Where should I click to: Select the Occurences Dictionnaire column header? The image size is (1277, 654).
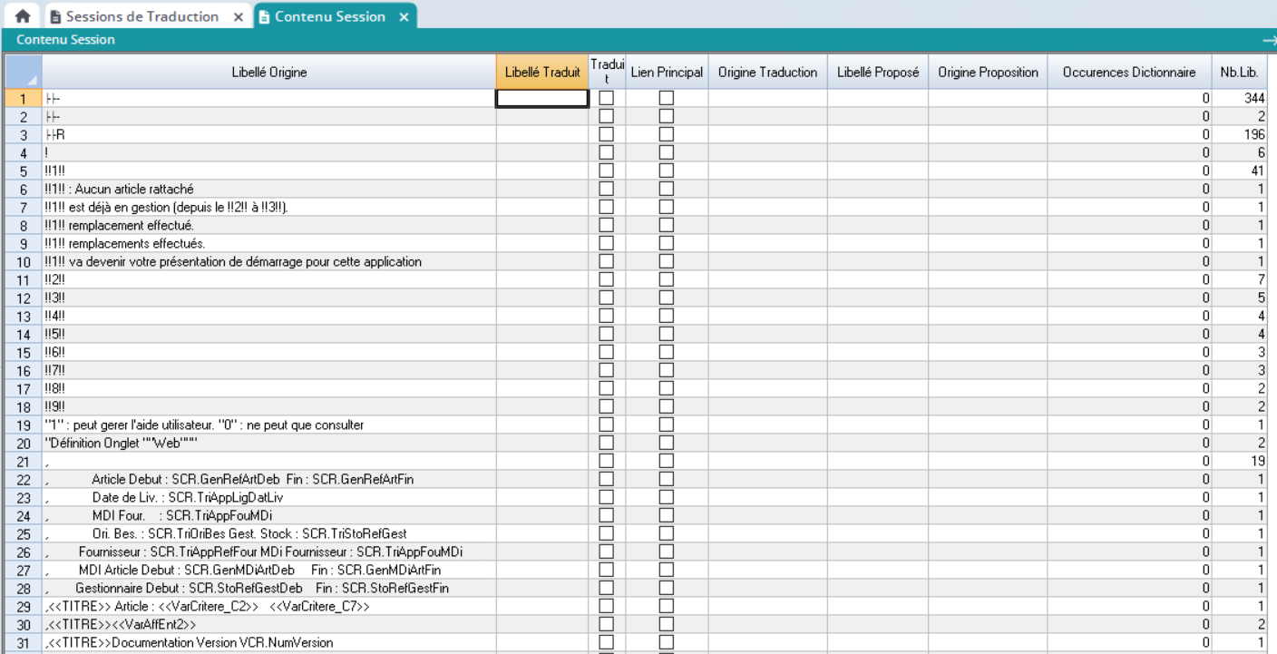click(1128, 73)
